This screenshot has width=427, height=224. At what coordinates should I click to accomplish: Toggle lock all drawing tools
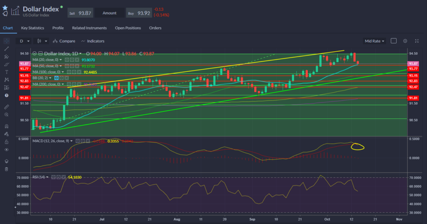point(7,142)
